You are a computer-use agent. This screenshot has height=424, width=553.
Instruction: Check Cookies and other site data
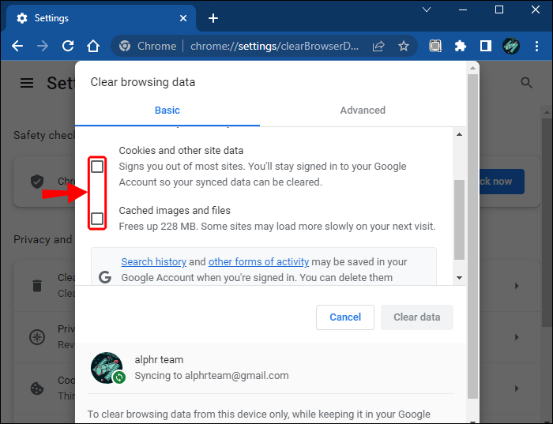tap(97, 167)
